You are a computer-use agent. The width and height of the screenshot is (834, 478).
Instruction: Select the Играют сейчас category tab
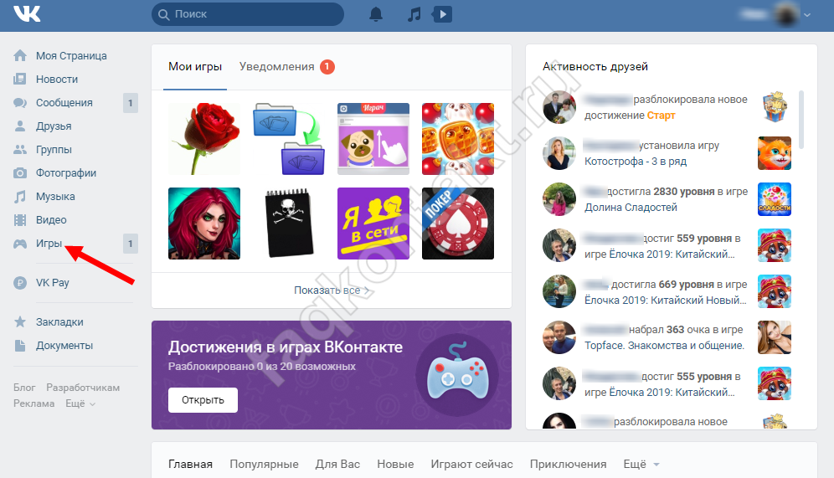click(x=471, y=464)
